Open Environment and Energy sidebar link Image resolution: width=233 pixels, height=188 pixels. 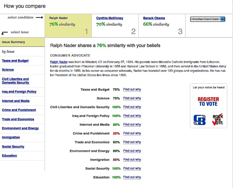pyautogui.click(x=20, y=128)
